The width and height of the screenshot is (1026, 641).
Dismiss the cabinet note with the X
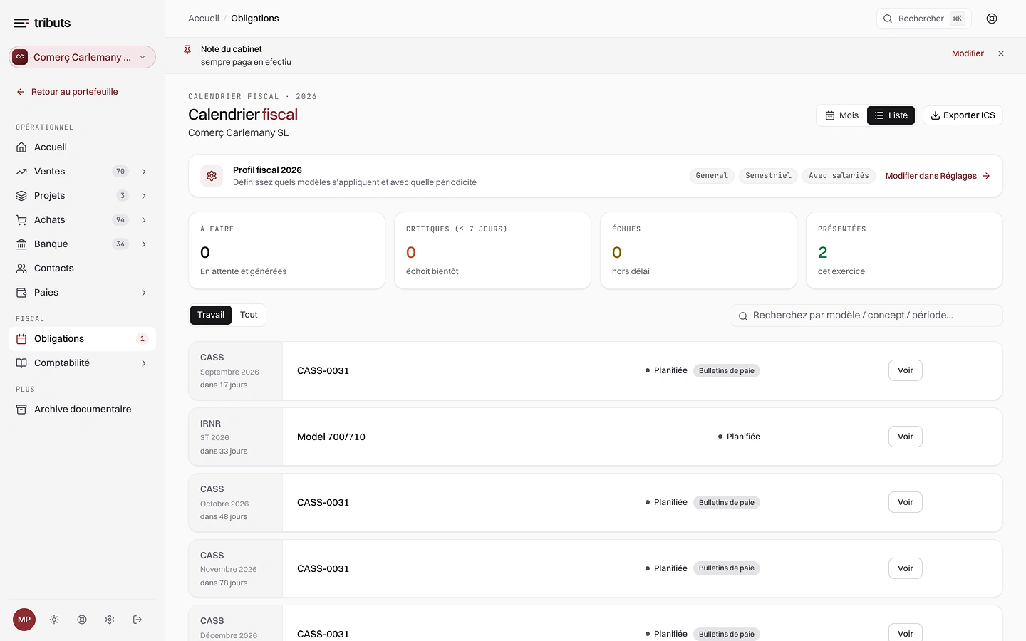click(1001, 53)
